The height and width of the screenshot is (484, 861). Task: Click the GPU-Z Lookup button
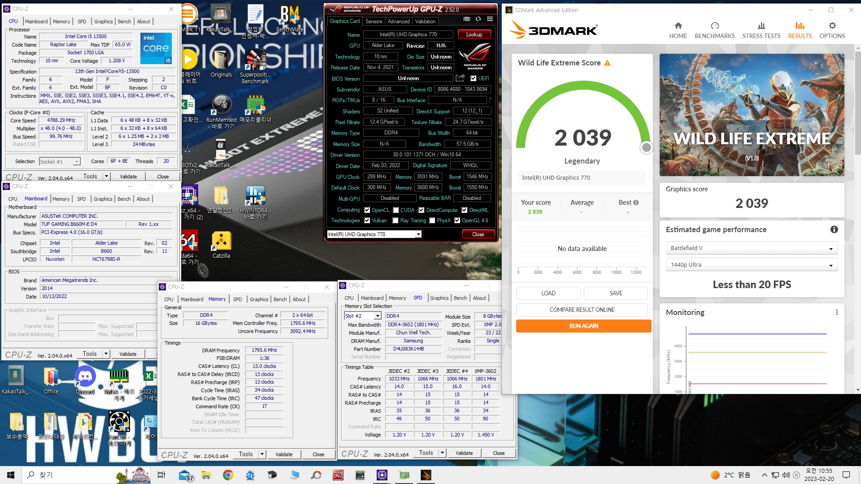(474, 35)
